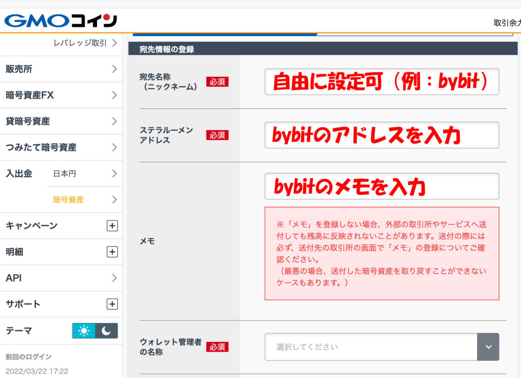Click the chevron beside 貸暗号資産
The width and height of the screenshot is (521, 378).
point(114,121)
